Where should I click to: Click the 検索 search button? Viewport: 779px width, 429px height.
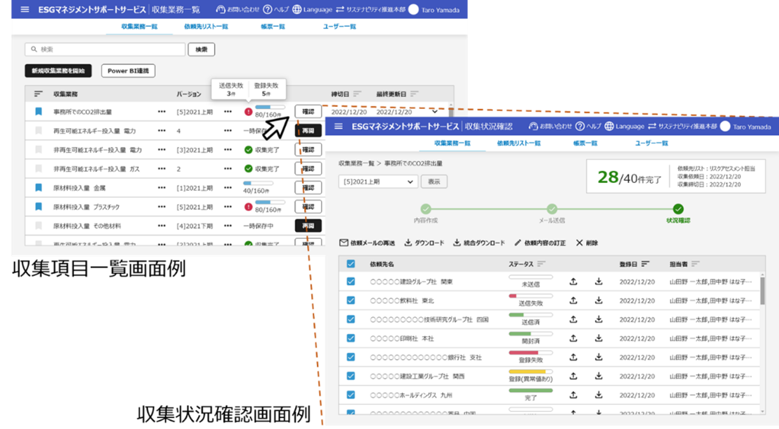tap(201, 49)
